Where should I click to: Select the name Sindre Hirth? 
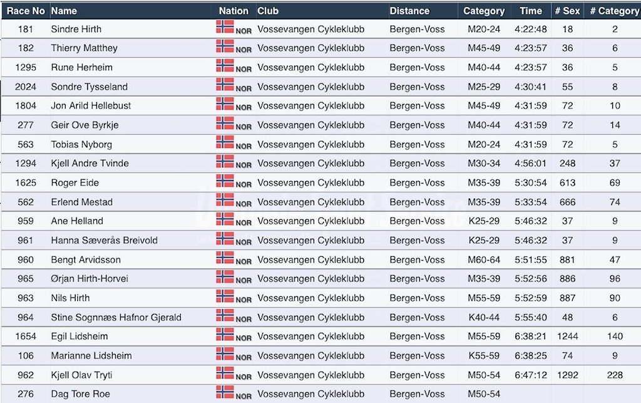tap(76, 29)
